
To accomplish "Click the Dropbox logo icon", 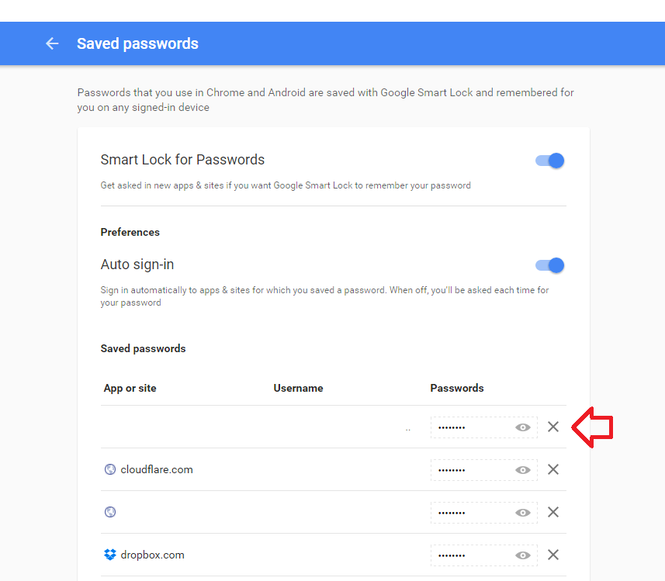I will click(x=110, y=555).
